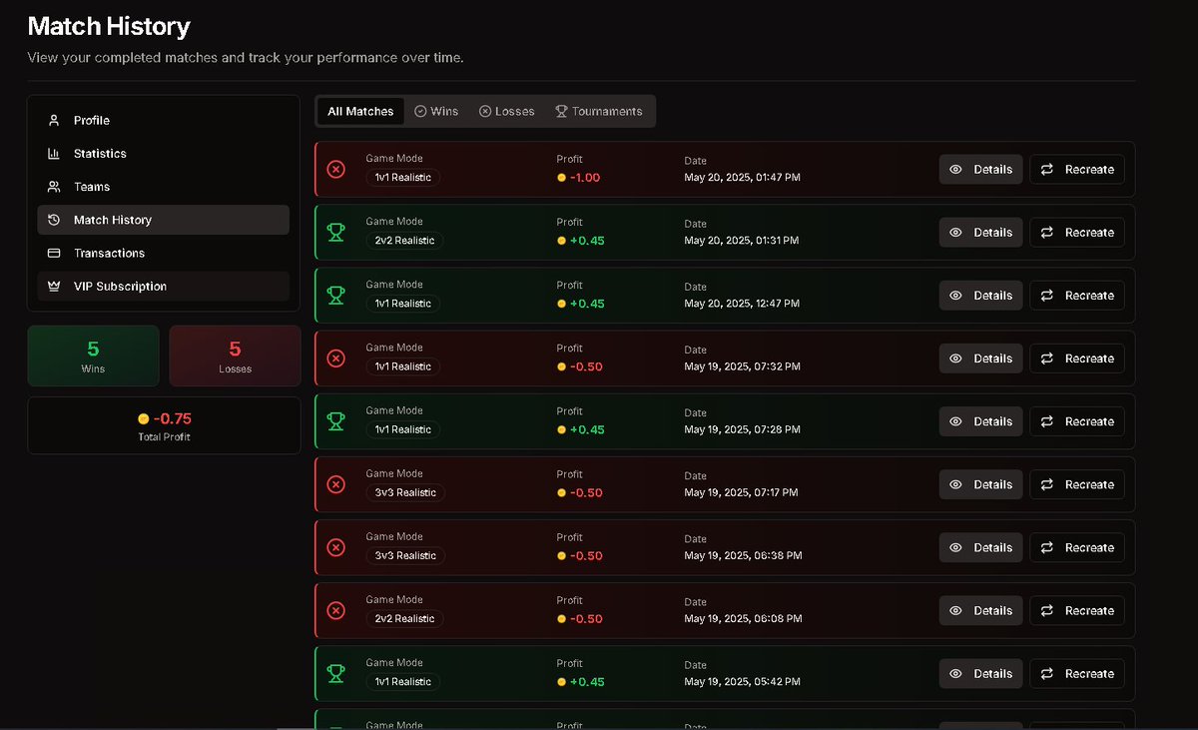The width and height of the screenshot is (1198, 730).
Task: Click the Match History page heading
Action: (109, 27)
